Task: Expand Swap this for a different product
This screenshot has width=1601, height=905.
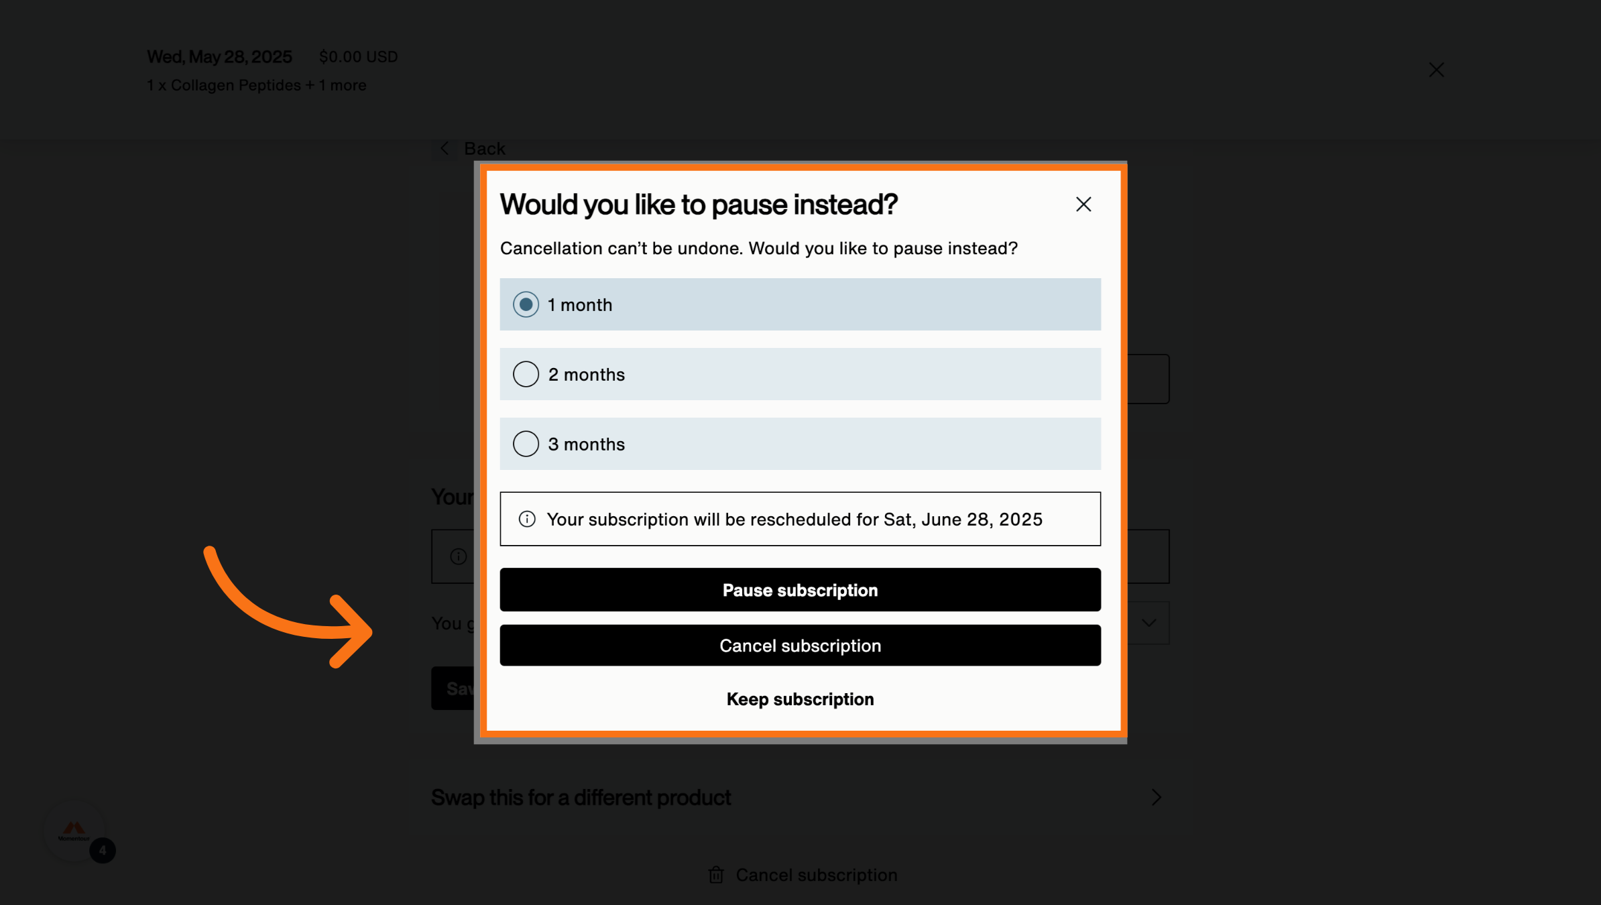Action: (581, 798)
